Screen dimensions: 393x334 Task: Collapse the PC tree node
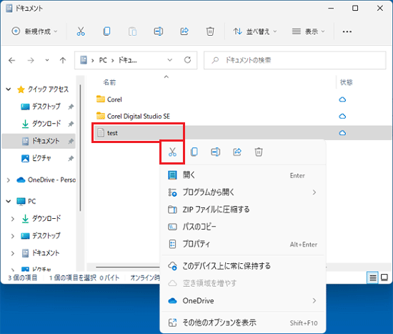tap(9, 201)
